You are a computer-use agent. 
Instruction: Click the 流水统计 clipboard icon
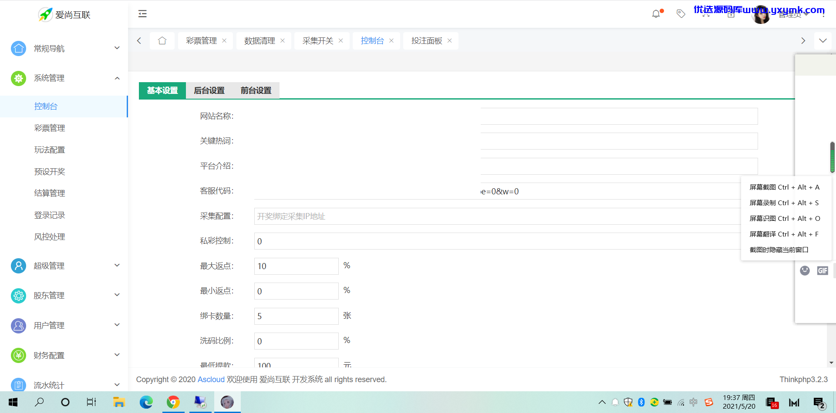coord(18,385)
